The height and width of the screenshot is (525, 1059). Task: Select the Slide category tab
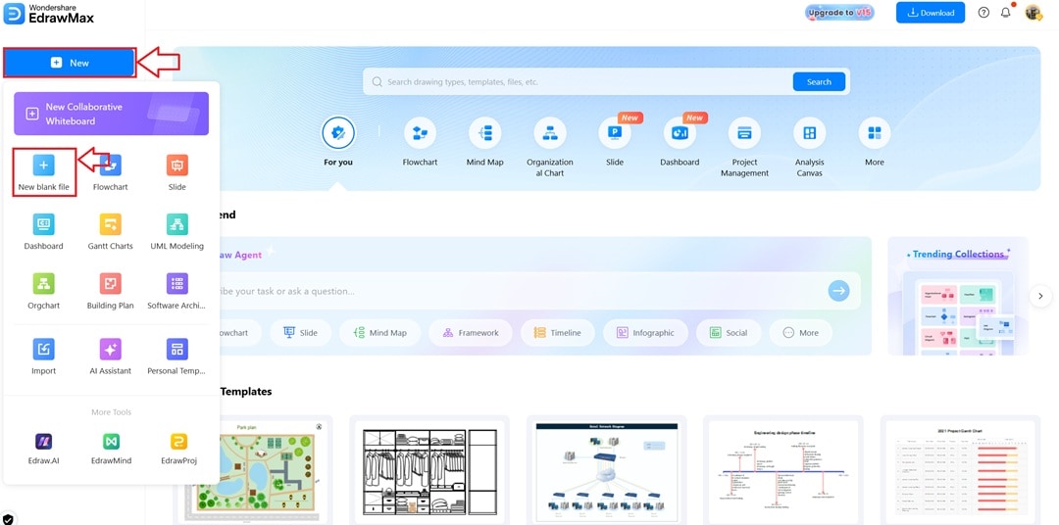(615, 142)
